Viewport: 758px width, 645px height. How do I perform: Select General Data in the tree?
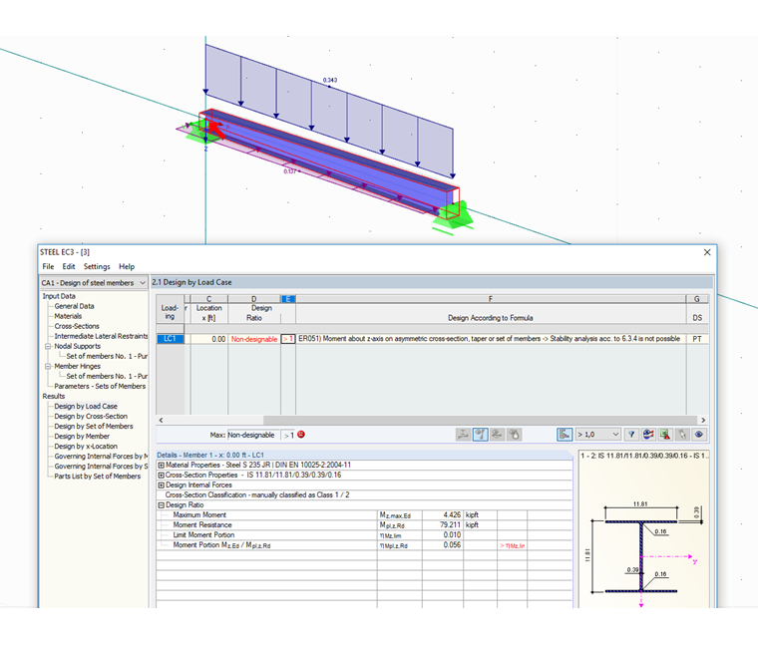coord(74,306)
